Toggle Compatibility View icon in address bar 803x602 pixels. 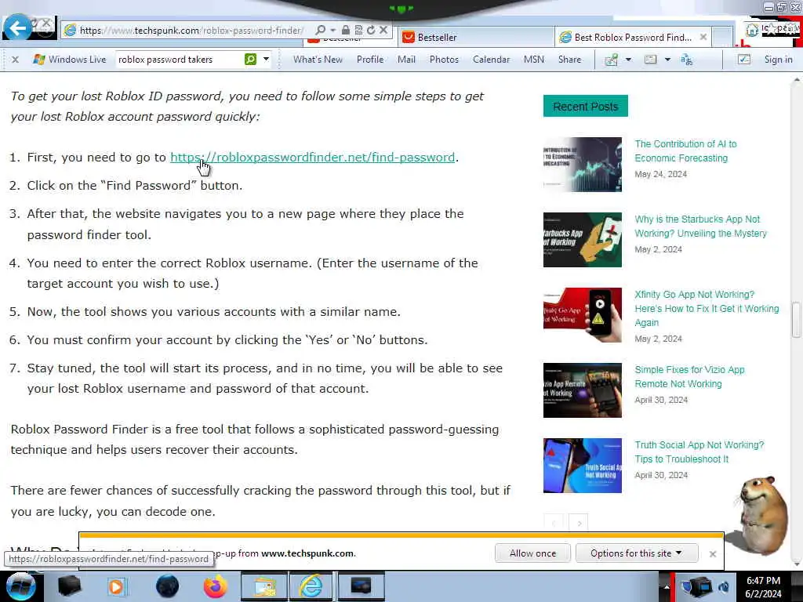click(358, 31)
